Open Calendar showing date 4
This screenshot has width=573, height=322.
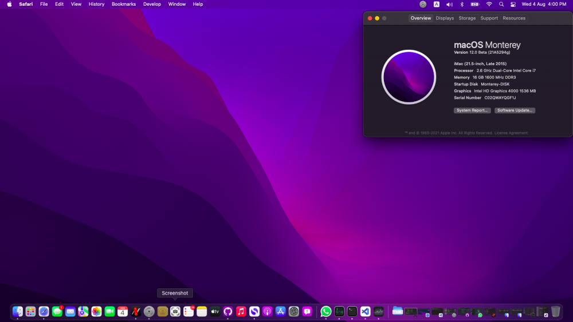(123, 312)
